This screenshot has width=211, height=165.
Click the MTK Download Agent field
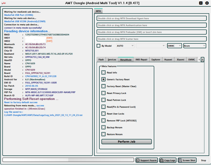click(x=152, y=18)
